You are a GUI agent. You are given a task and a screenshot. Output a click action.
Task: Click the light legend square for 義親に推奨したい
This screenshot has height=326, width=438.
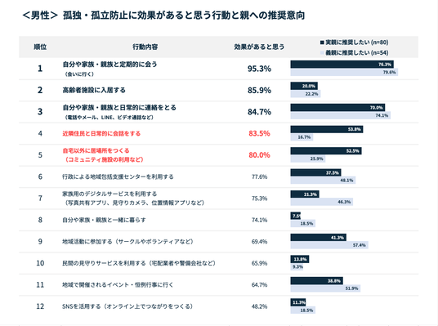coord(322,52)
